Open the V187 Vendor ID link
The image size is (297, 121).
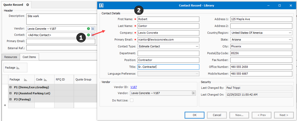point(134,87)
